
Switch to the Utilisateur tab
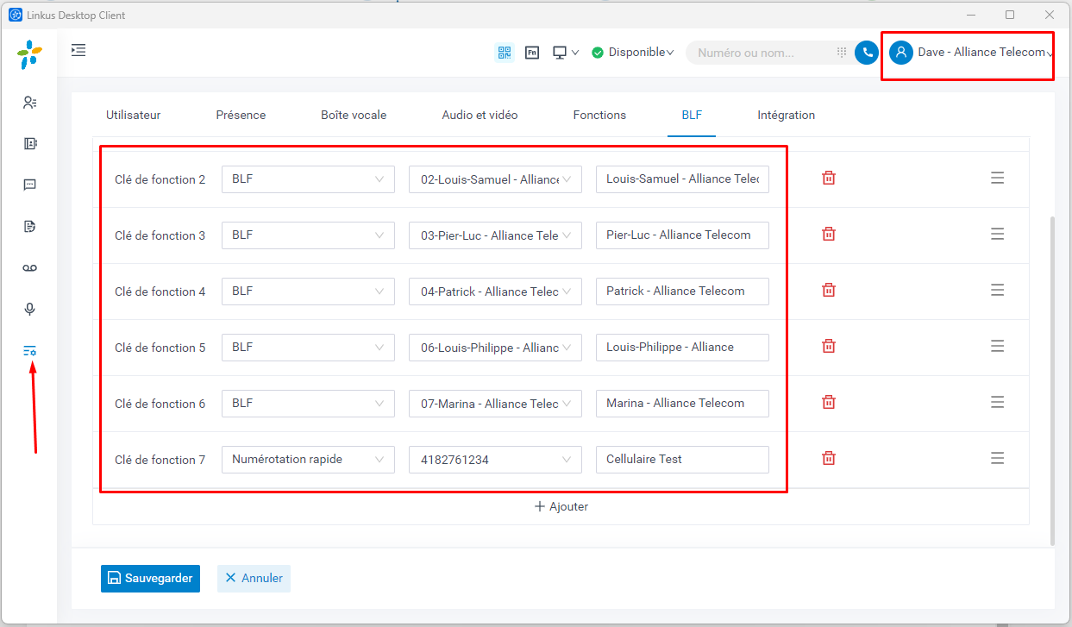click(x=133, y=115)
